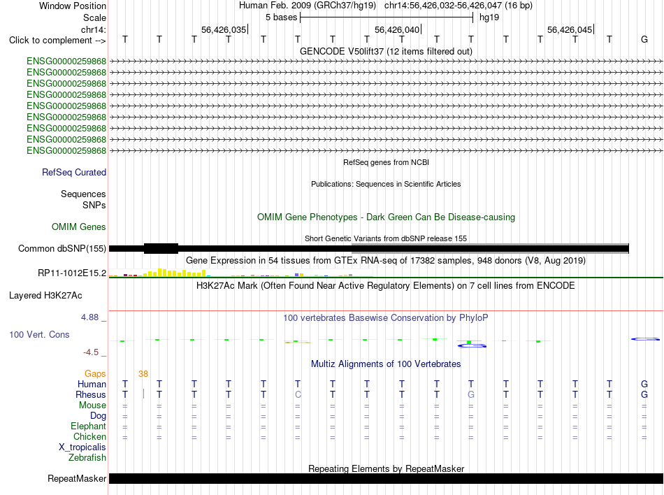The height and width of the screenshot is (495, 664).
Task: Click the Mouse alignment row label
Action: point(93,406)
